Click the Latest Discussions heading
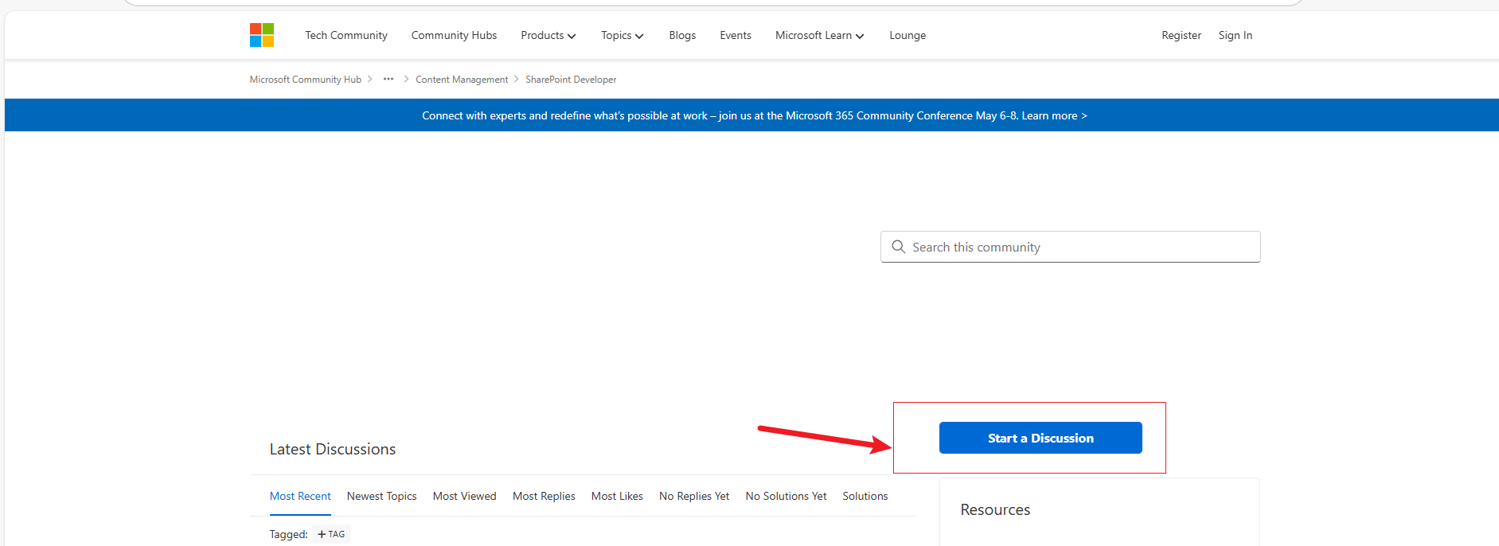This screenshot has width=1499, height=546. [333, 449]
